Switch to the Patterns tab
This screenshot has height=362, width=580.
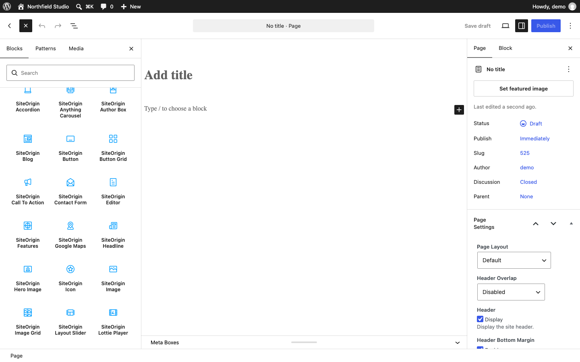click(x=46, y=49)
